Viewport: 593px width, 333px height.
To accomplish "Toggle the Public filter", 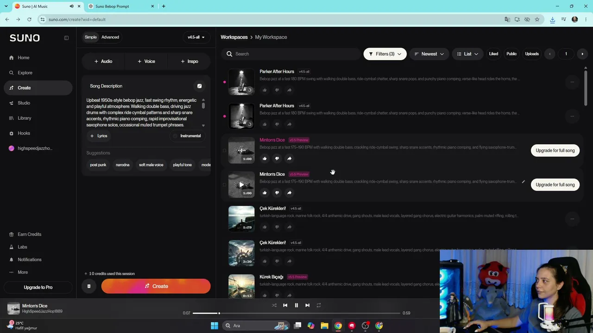I will pos(511,54).
